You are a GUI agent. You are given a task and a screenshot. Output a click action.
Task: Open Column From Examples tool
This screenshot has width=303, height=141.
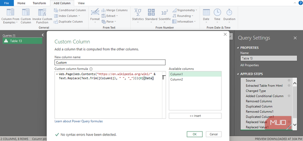point(10,16)
